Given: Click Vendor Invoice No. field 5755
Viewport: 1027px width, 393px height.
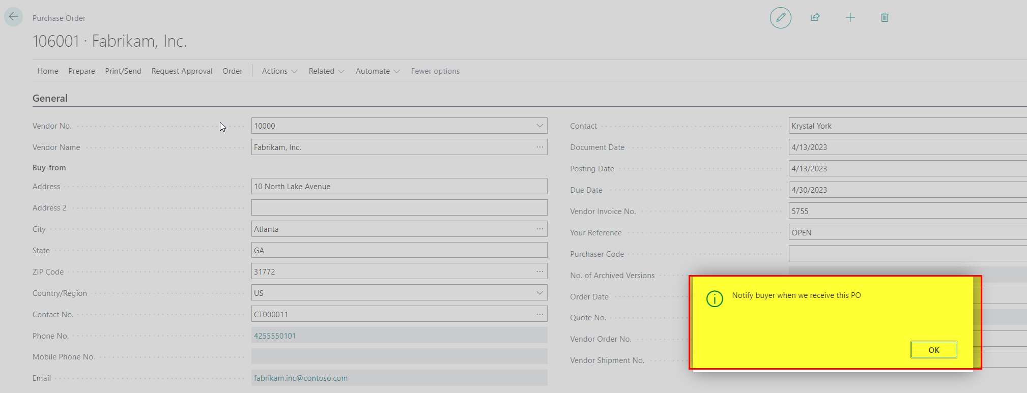Looking at the screenshot, I should (908, 211).
